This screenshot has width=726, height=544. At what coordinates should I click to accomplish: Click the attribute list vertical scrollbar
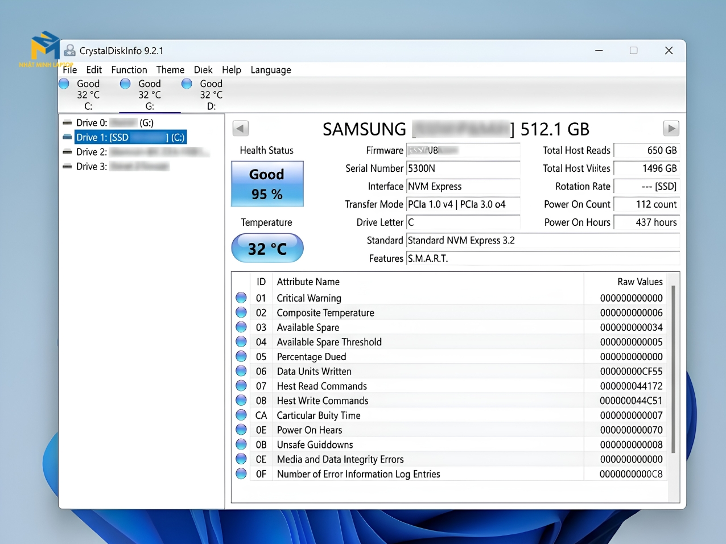pyautogui.click(x=673, y=370)
